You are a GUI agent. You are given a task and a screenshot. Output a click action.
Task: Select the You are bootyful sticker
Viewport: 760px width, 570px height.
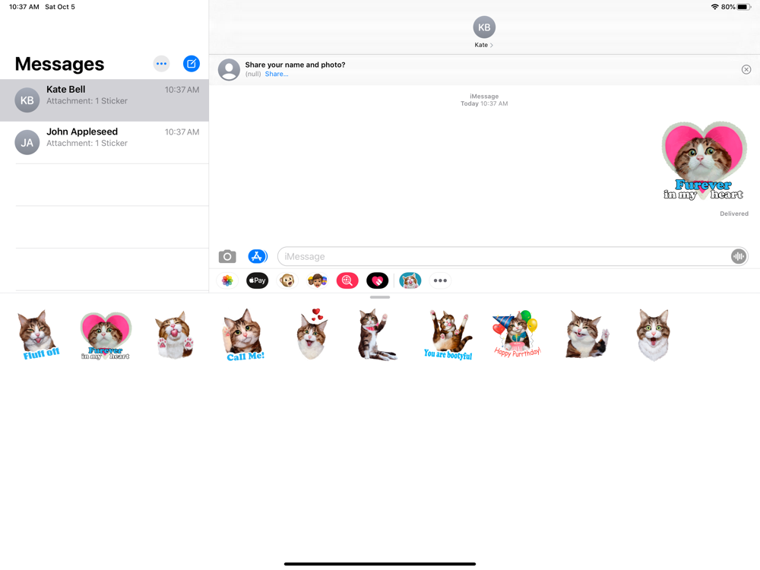(x=448, y=335)
